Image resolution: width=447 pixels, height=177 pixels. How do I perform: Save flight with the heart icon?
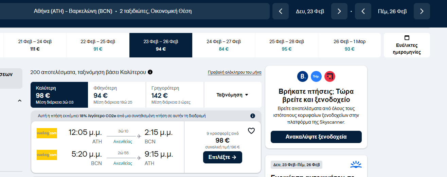(x=251, y=131)
